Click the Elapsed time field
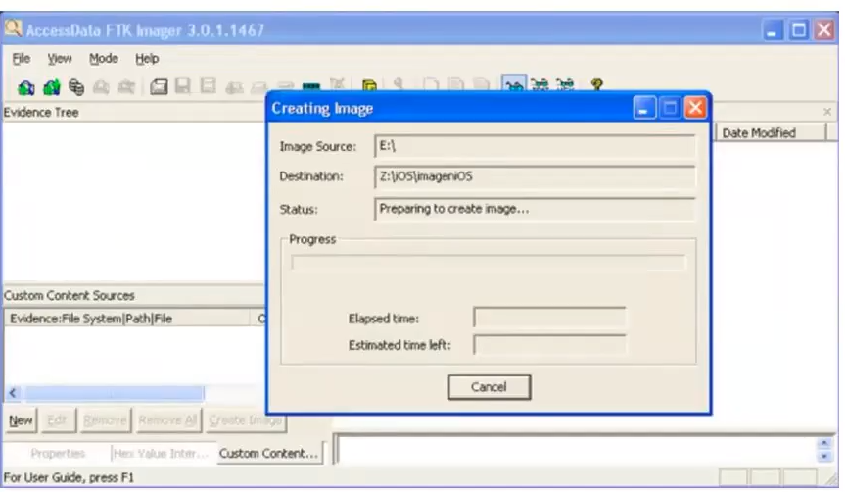This screenshot has height=492, width=845. 549,318
